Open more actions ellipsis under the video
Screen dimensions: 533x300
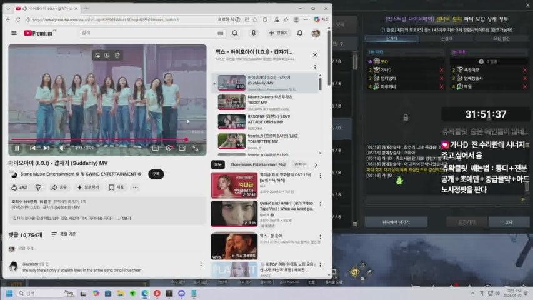click(x=136, y=187)
